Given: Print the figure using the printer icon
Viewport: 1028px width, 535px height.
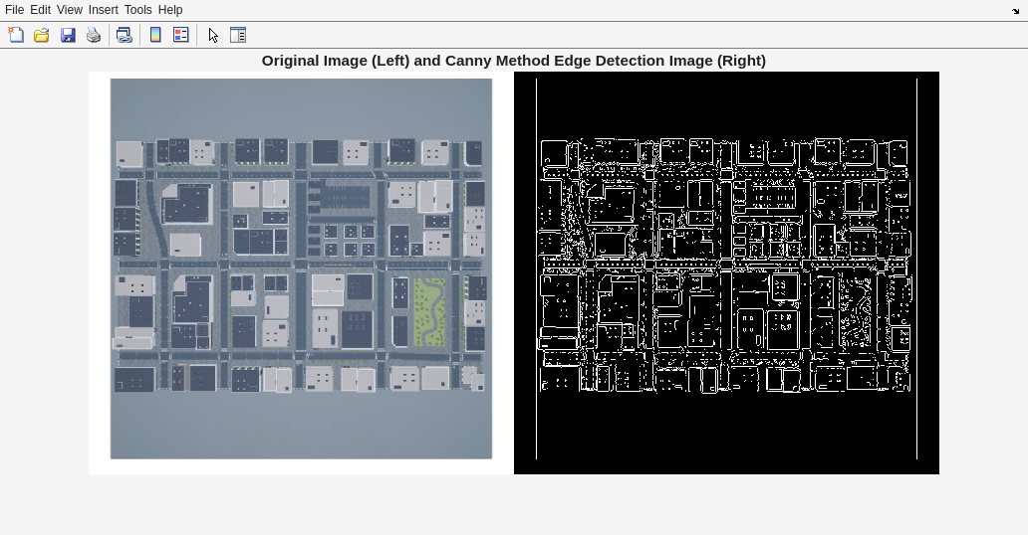Looking at the screenshot, I should (94, 35).
